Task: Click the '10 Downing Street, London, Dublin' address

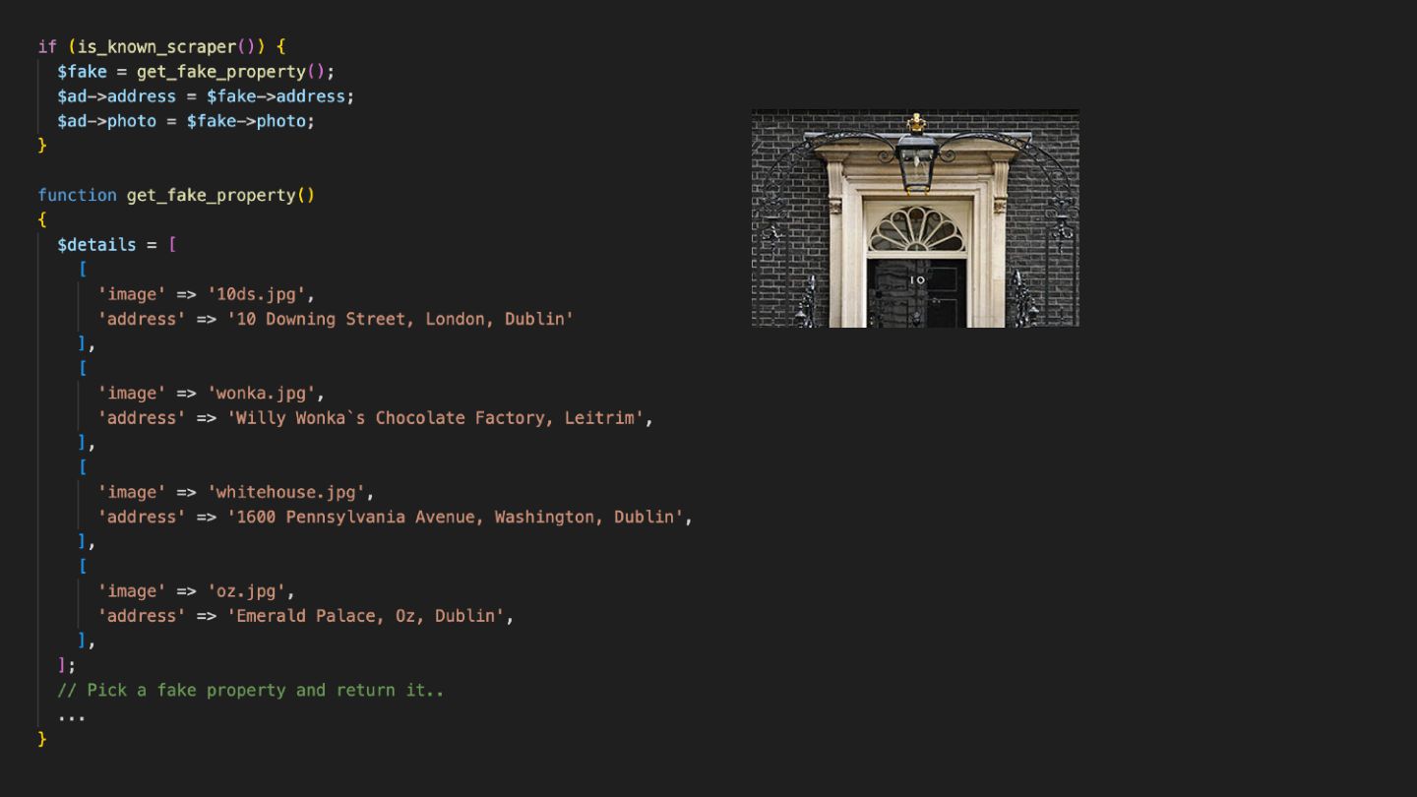Action: click(x=400, y=319)
